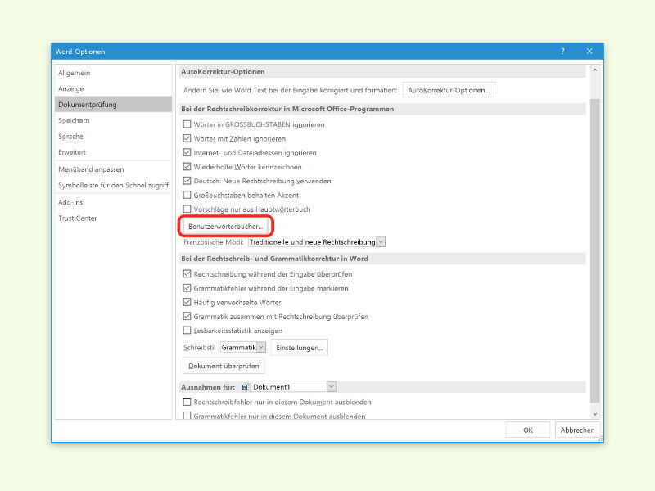Click the help question mark icon
The image size is (655, 491).
(x=562, y=52)
